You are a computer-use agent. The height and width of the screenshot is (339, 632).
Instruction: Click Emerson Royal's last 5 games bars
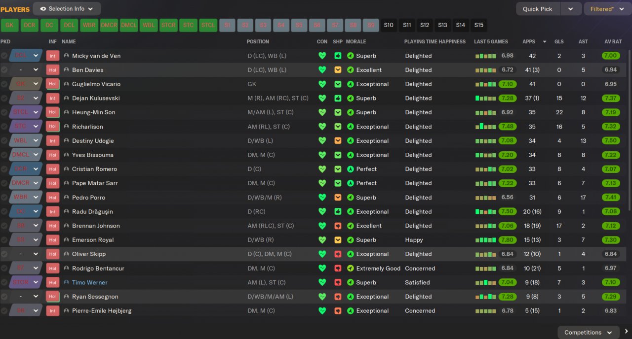(x=485, y=240)
